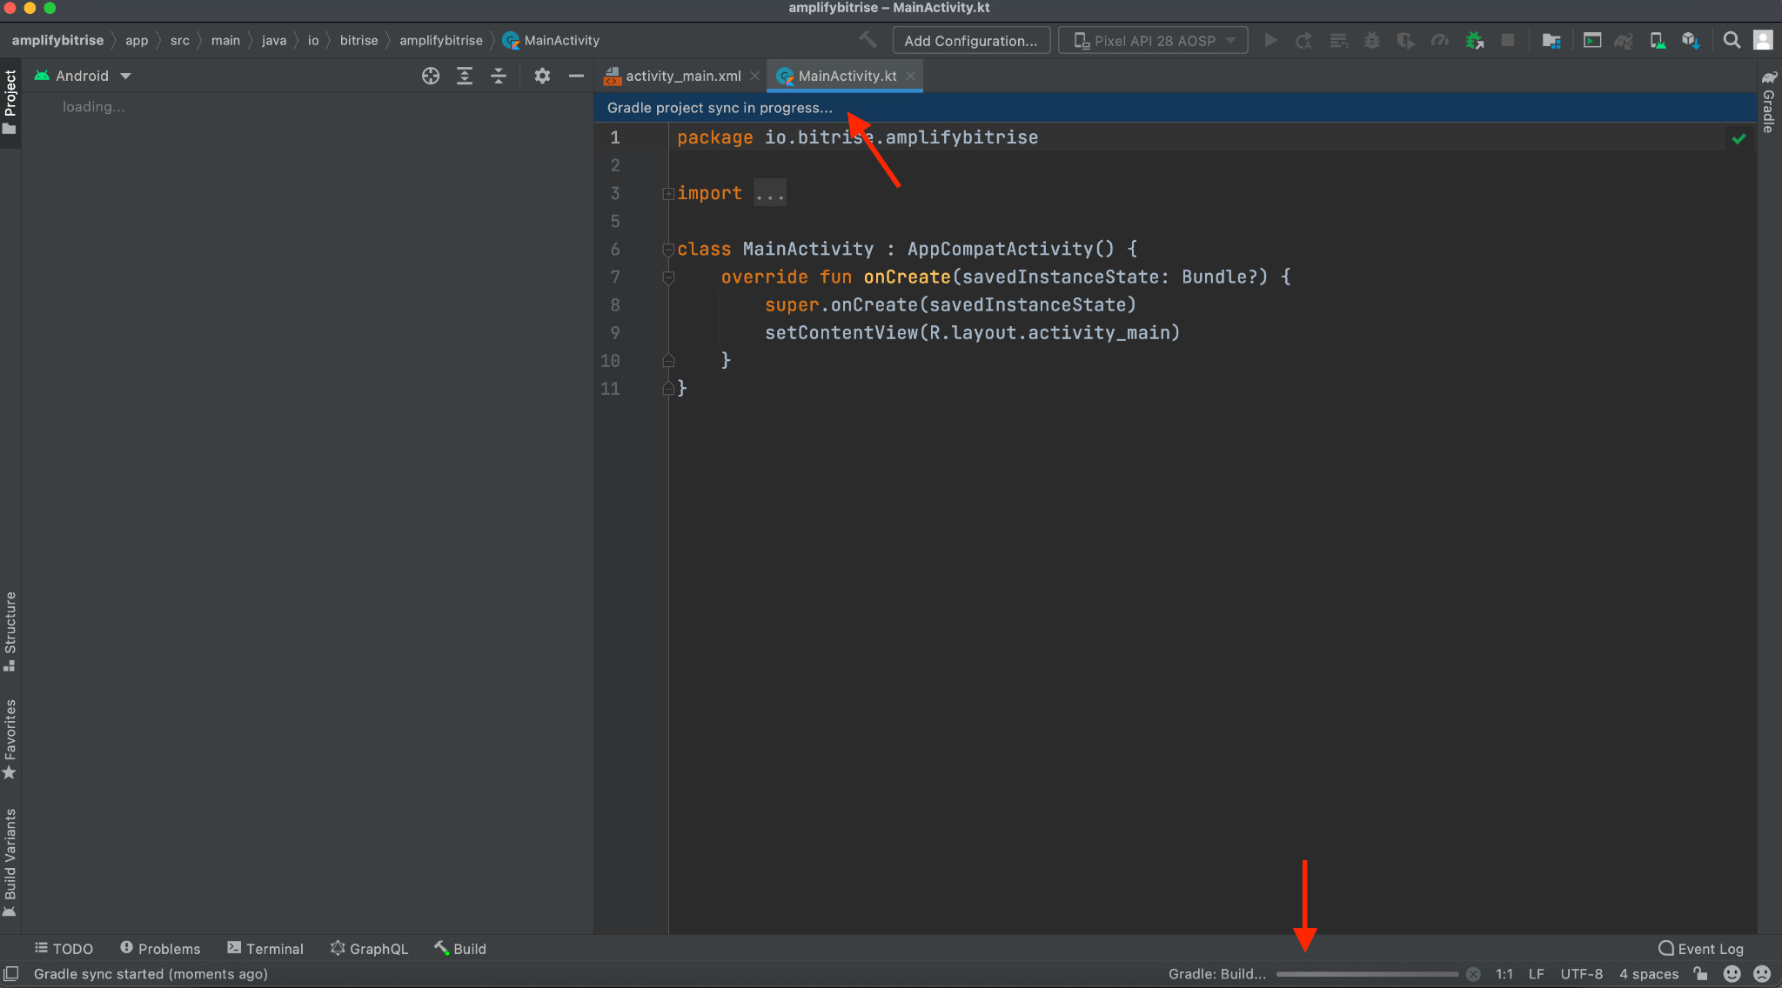Click the Make Project hammer icon
The height and width of the screenshot is (988, 1782).
click(x=868, y=40)
